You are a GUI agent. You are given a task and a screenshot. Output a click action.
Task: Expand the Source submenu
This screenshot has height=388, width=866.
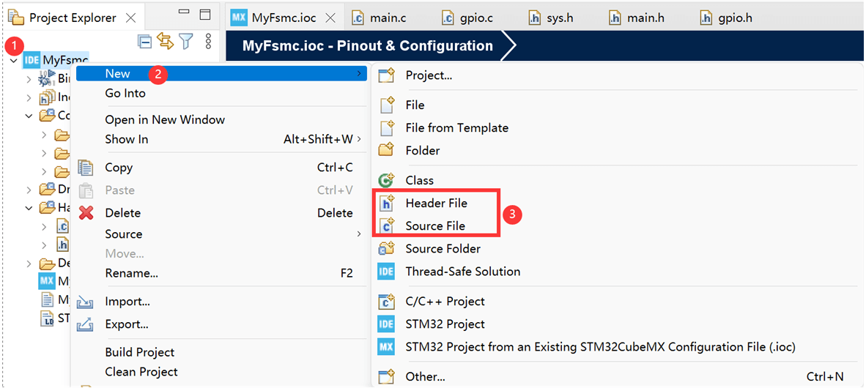click(x=123, y=234)
